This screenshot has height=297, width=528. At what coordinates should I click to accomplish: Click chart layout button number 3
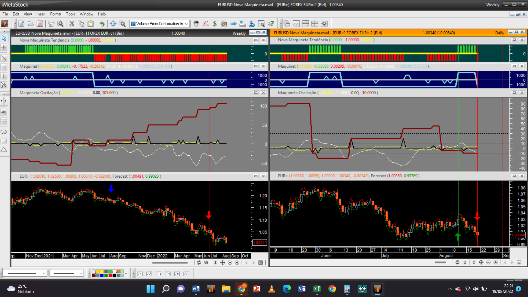[158, 274]
